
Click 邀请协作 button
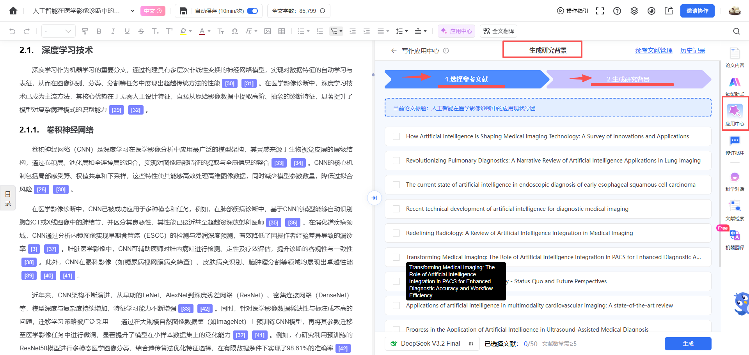698,11
